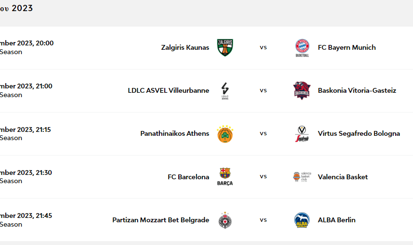Click the LDLC ASVEL team logo

(x=225, y=90)
